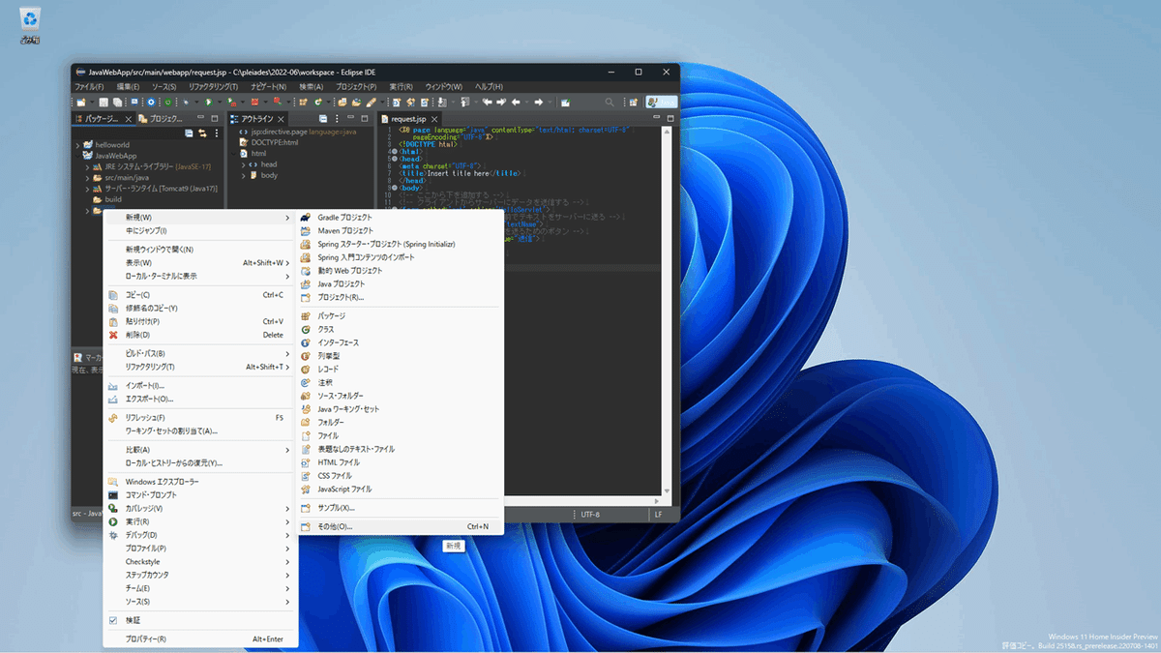Expand the リファクタリング(T) context submenu
Screen dimensions: 1161x653
200,368
